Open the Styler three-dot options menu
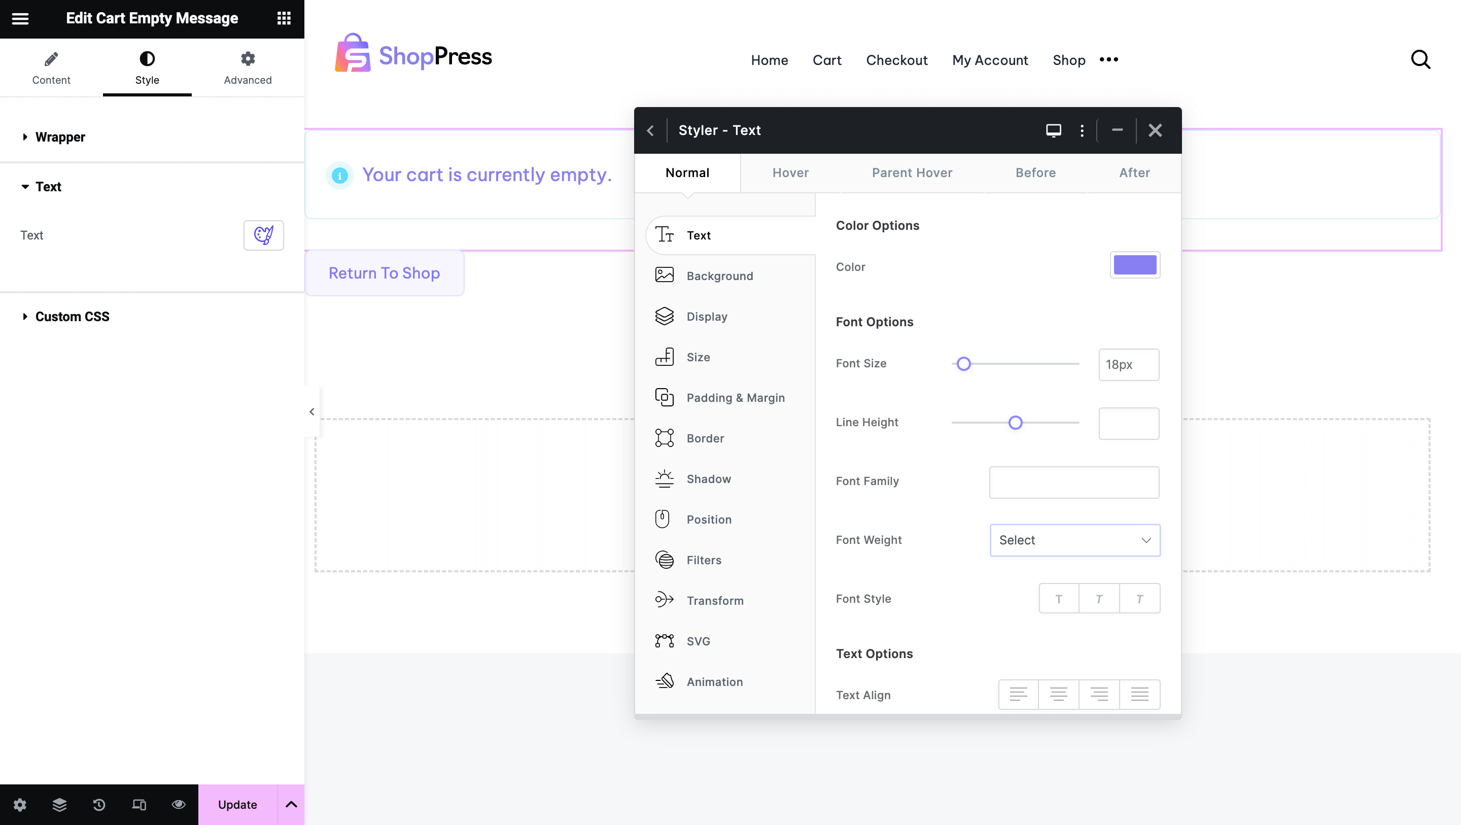Viewport: 1461px width, 825px height. [x=1082, y=130]
